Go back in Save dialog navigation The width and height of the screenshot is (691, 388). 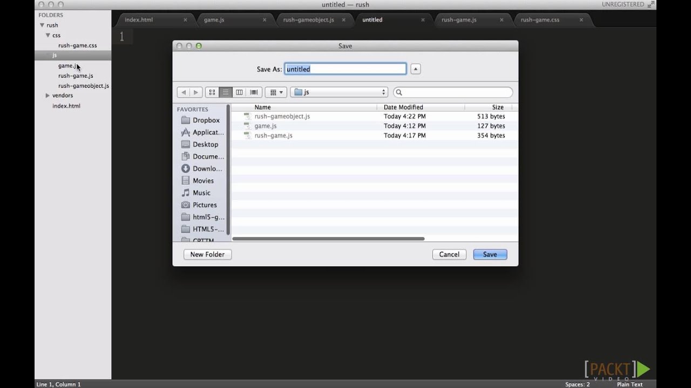(184, 92)
